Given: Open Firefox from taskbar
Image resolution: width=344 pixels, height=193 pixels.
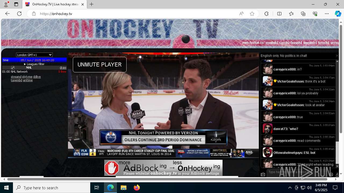Looking at the screenshot, I should 137,188.
